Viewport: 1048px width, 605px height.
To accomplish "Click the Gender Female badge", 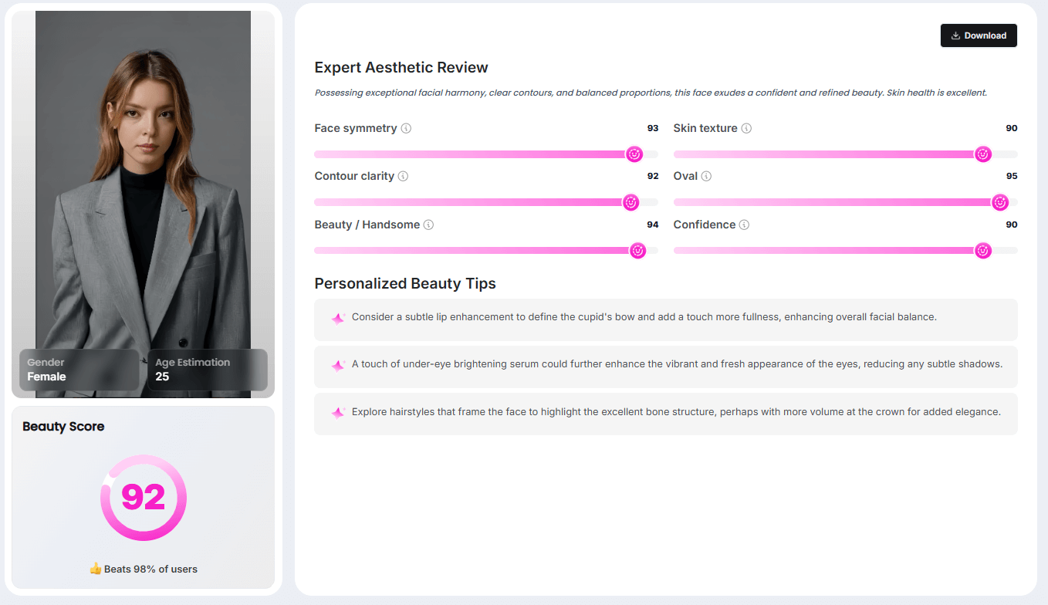I will (79, 370).
